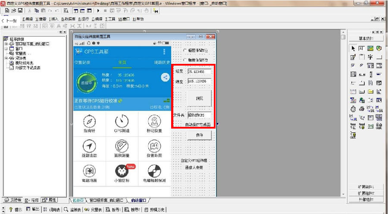Select the checkbox component in the toolbox
Screen dimensions: 388x214
(x=353, y=66)
